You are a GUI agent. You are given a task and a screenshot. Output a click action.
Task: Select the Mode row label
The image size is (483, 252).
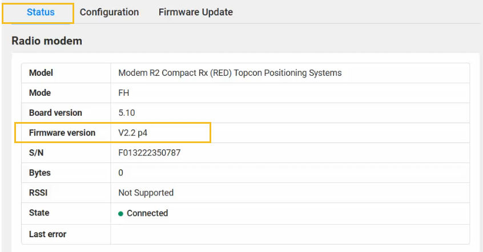point(40,93)
